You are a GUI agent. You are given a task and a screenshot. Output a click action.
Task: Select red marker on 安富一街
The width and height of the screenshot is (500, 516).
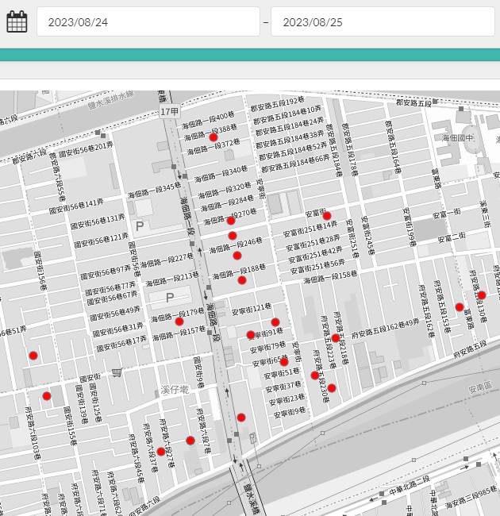326,216
